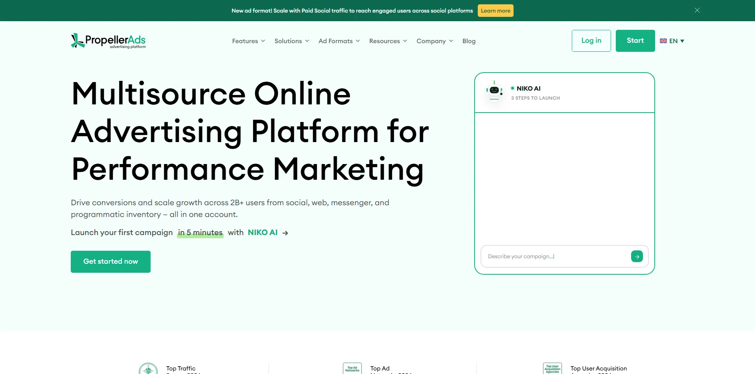This screenshot has width=755, height=374.
Task: Click the Top Ad Networks badge
Action: [x=352, y=369]
